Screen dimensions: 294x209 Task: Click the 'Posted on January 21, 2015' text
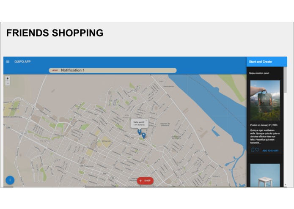264,125
